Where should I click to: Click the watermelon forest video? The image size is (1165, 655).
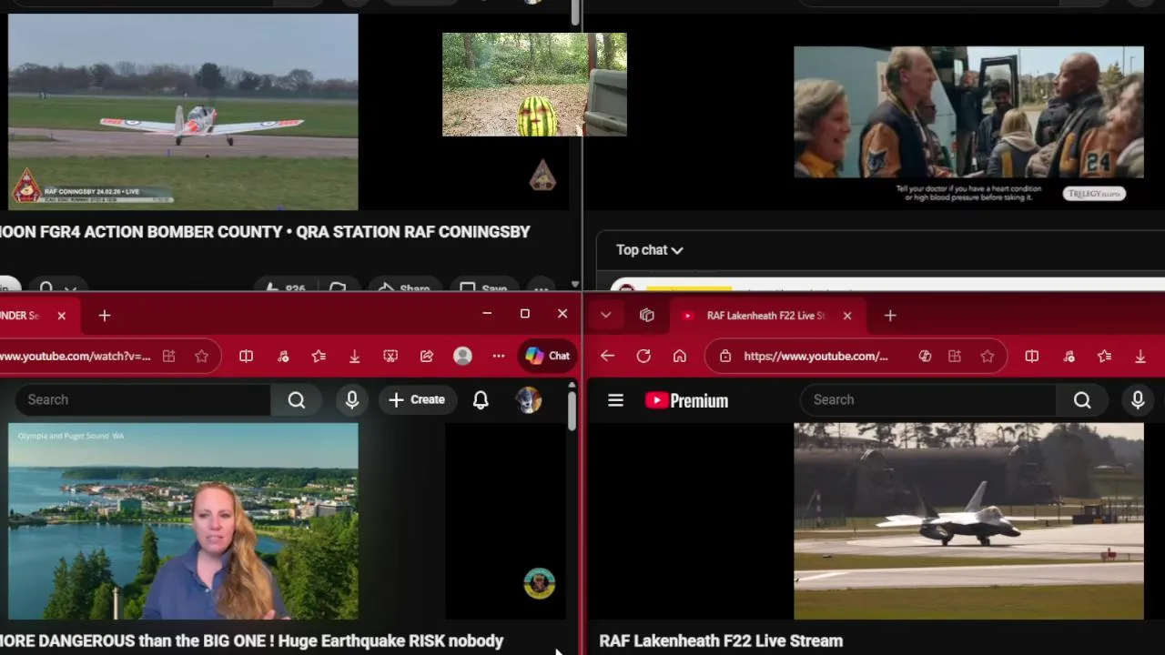click(x=534, y=85)
